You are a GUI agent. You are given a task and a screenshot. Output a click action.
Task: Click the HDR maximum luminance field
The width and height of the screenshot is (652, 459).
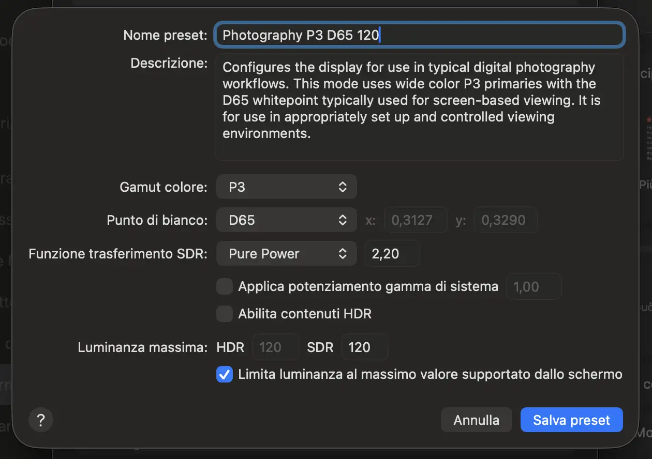(275, 347)
